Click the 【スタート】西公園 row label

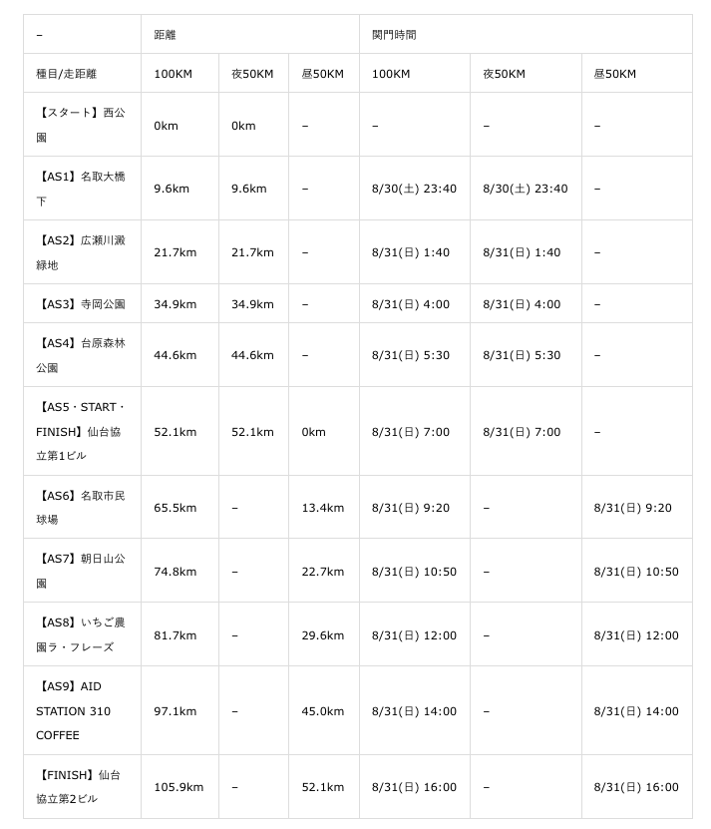click(x=81, y=125)
